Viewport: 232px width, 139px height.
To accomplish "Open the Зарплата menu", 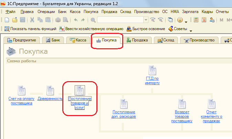I will click(190, 12).
